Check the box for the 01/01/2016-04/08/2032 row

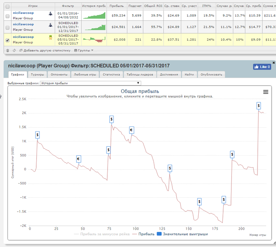[x=7, y=16]
